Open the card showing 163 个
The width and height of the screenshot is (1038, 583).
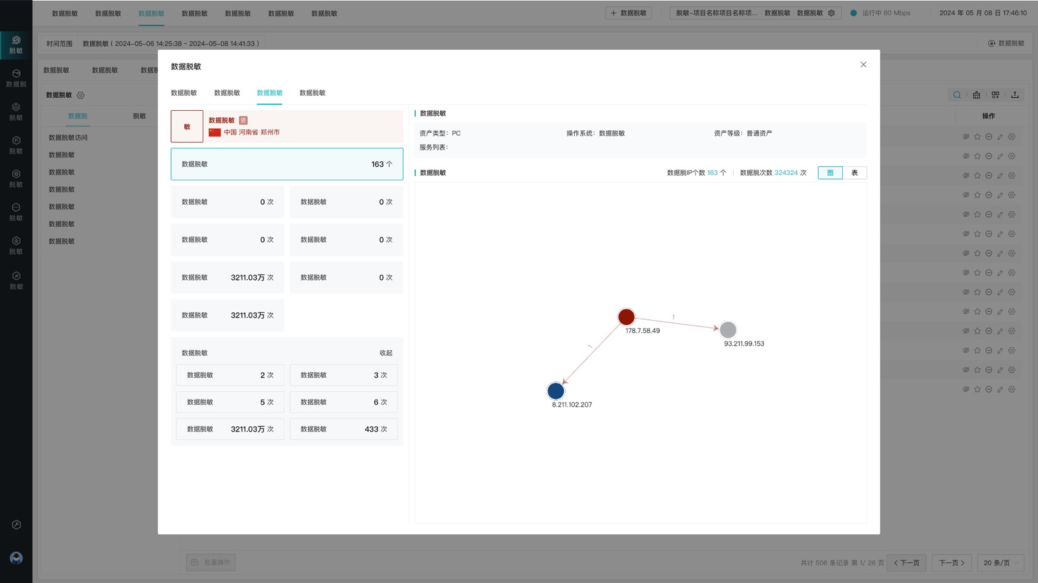(287, 164)
